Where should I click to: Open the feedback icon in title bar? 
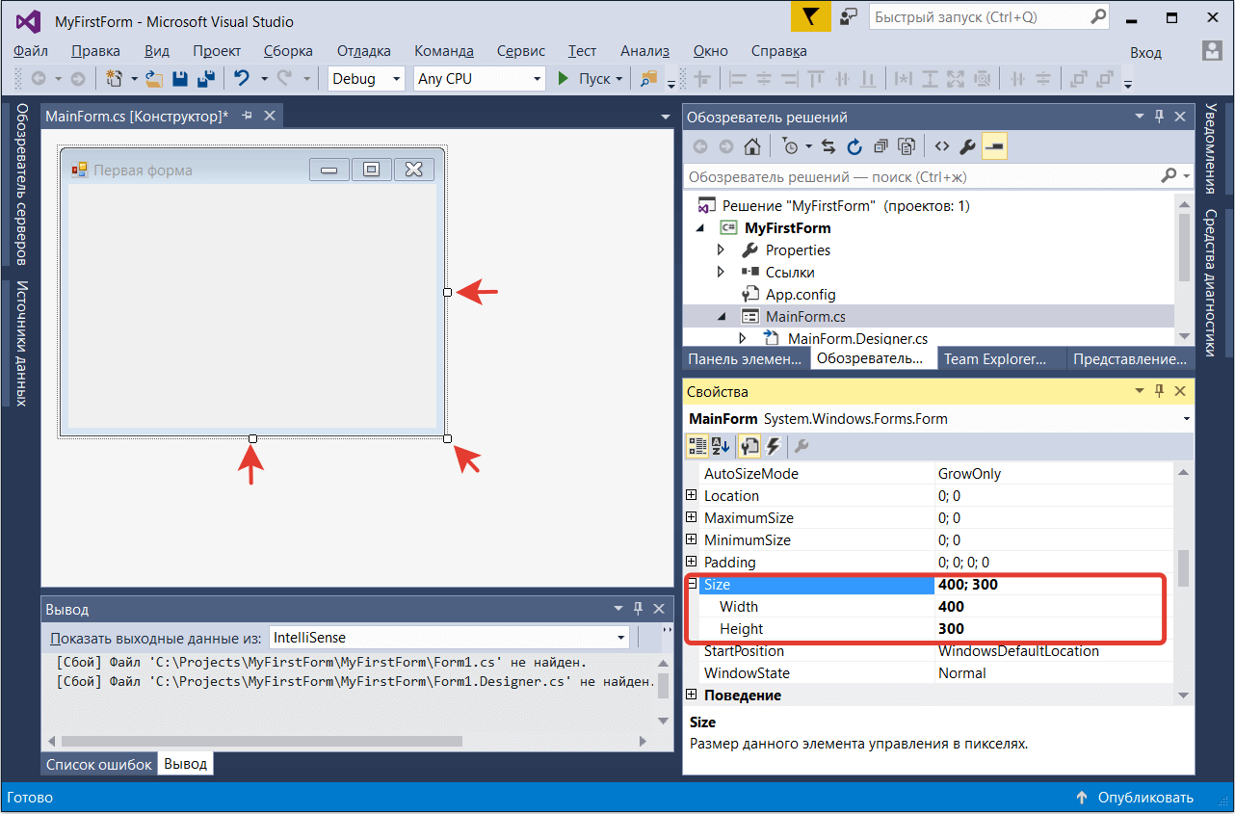pyautogui.click(x=849, y=17)
